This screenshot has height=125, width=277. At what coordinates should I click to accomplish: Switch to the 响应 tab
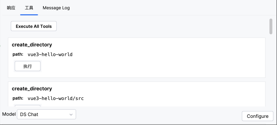11,8
